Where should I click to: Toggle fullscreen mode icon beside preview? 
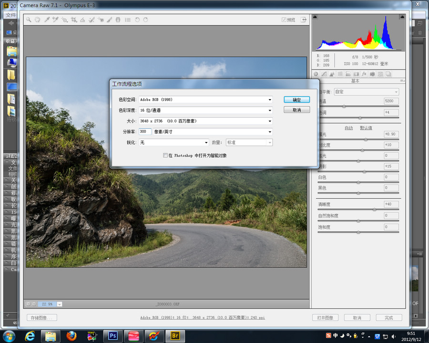point(303,20)
